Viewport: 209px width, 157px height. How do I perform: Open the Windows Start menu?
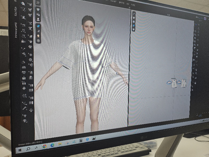point(20,150)
